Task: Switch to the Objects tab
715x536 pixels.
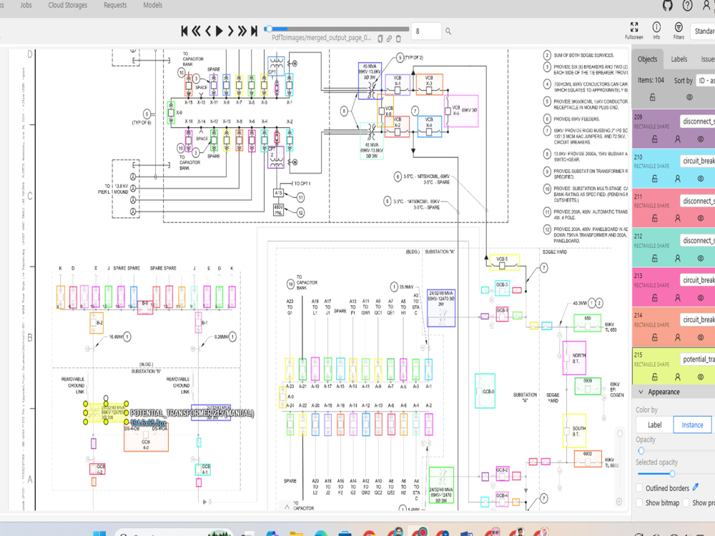Action: tap(647, 59)
